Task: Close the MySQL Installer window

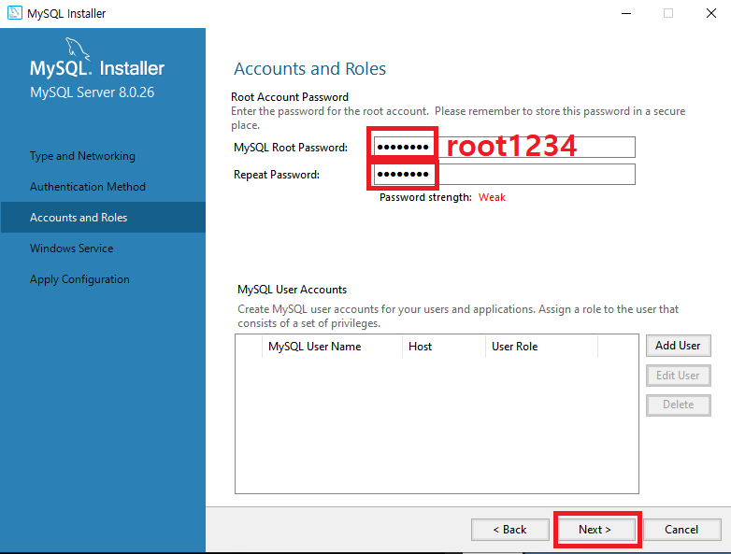Action: [x=711, y=13]
